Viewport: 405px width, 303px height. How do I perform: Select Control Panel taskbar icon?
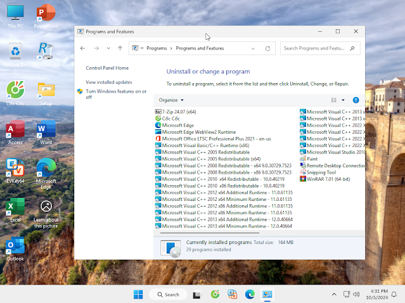point(267,294)
